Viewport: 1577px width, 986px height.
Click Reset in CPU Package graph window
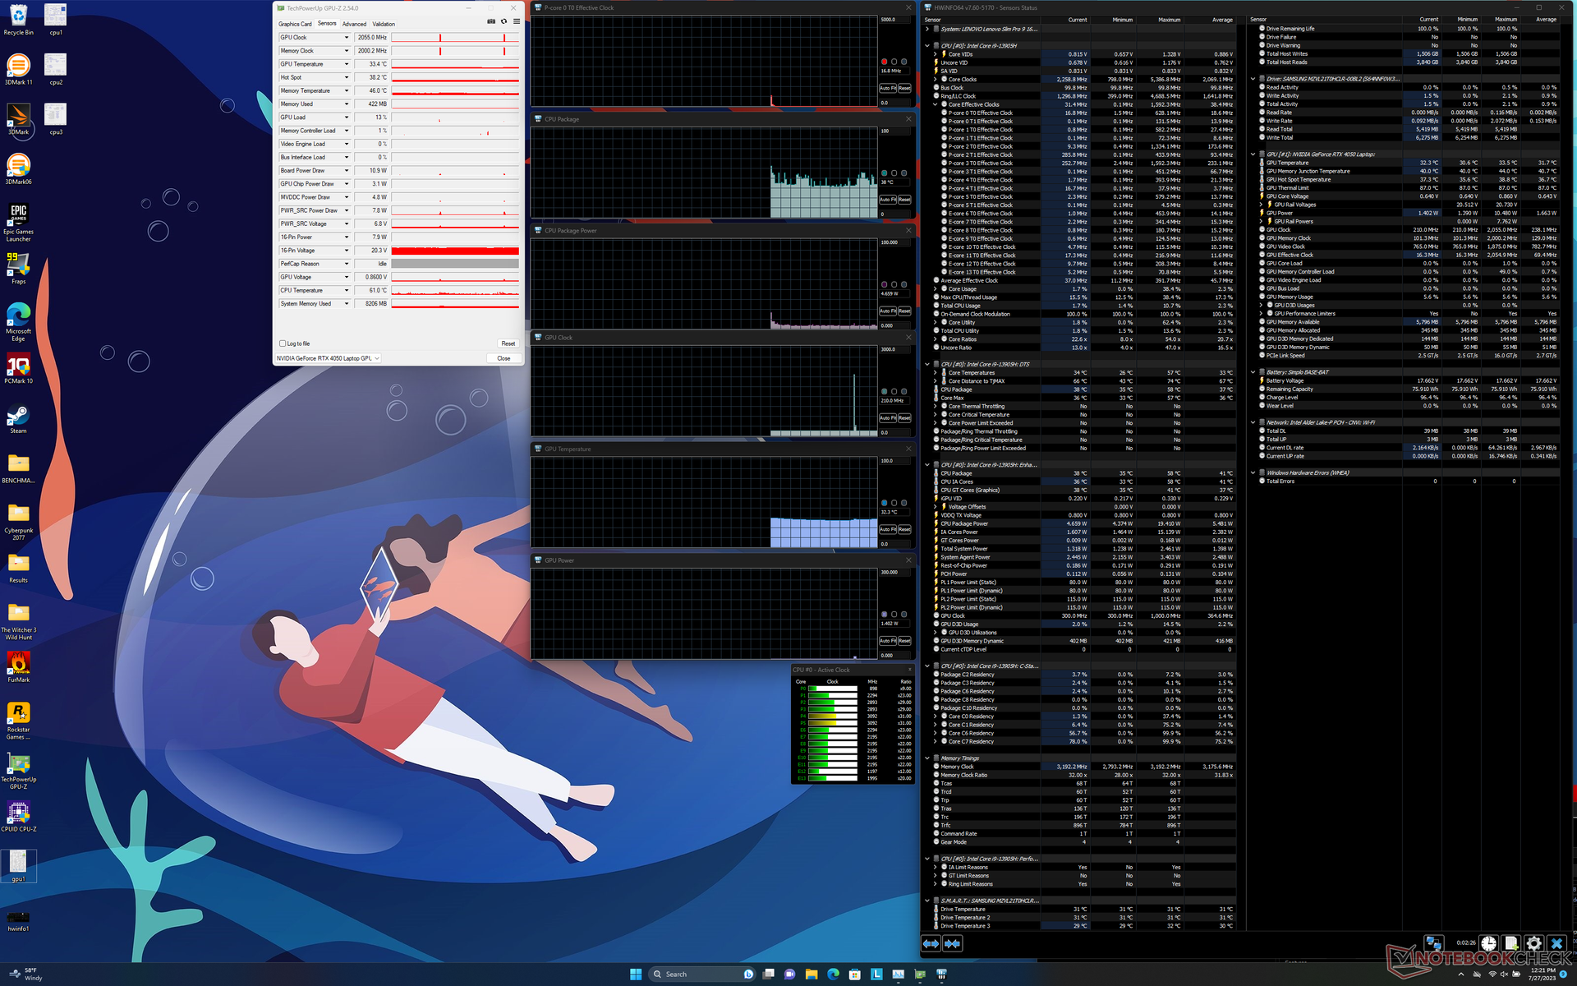(904, 200)
